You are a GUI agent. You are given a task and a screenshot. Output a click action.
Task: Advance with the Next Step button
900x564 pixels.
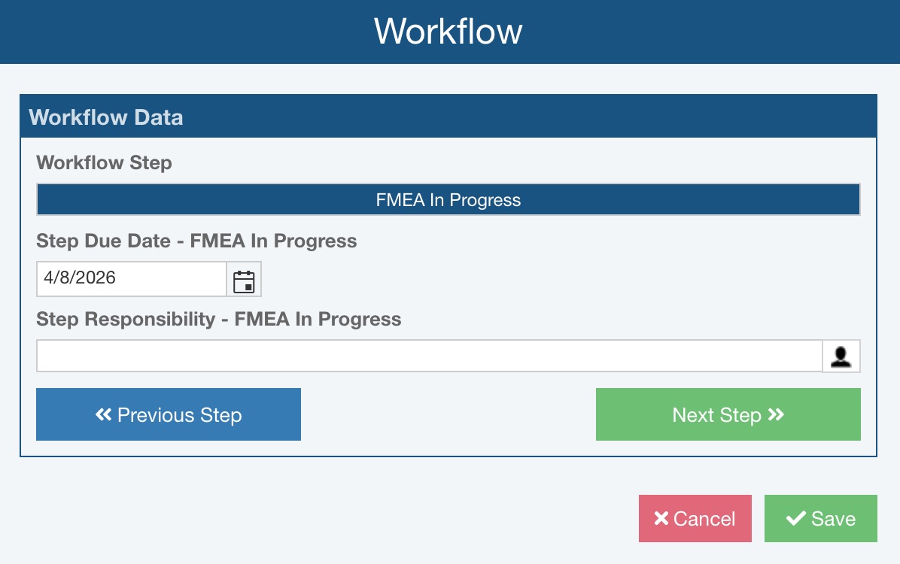coord(728,414)
